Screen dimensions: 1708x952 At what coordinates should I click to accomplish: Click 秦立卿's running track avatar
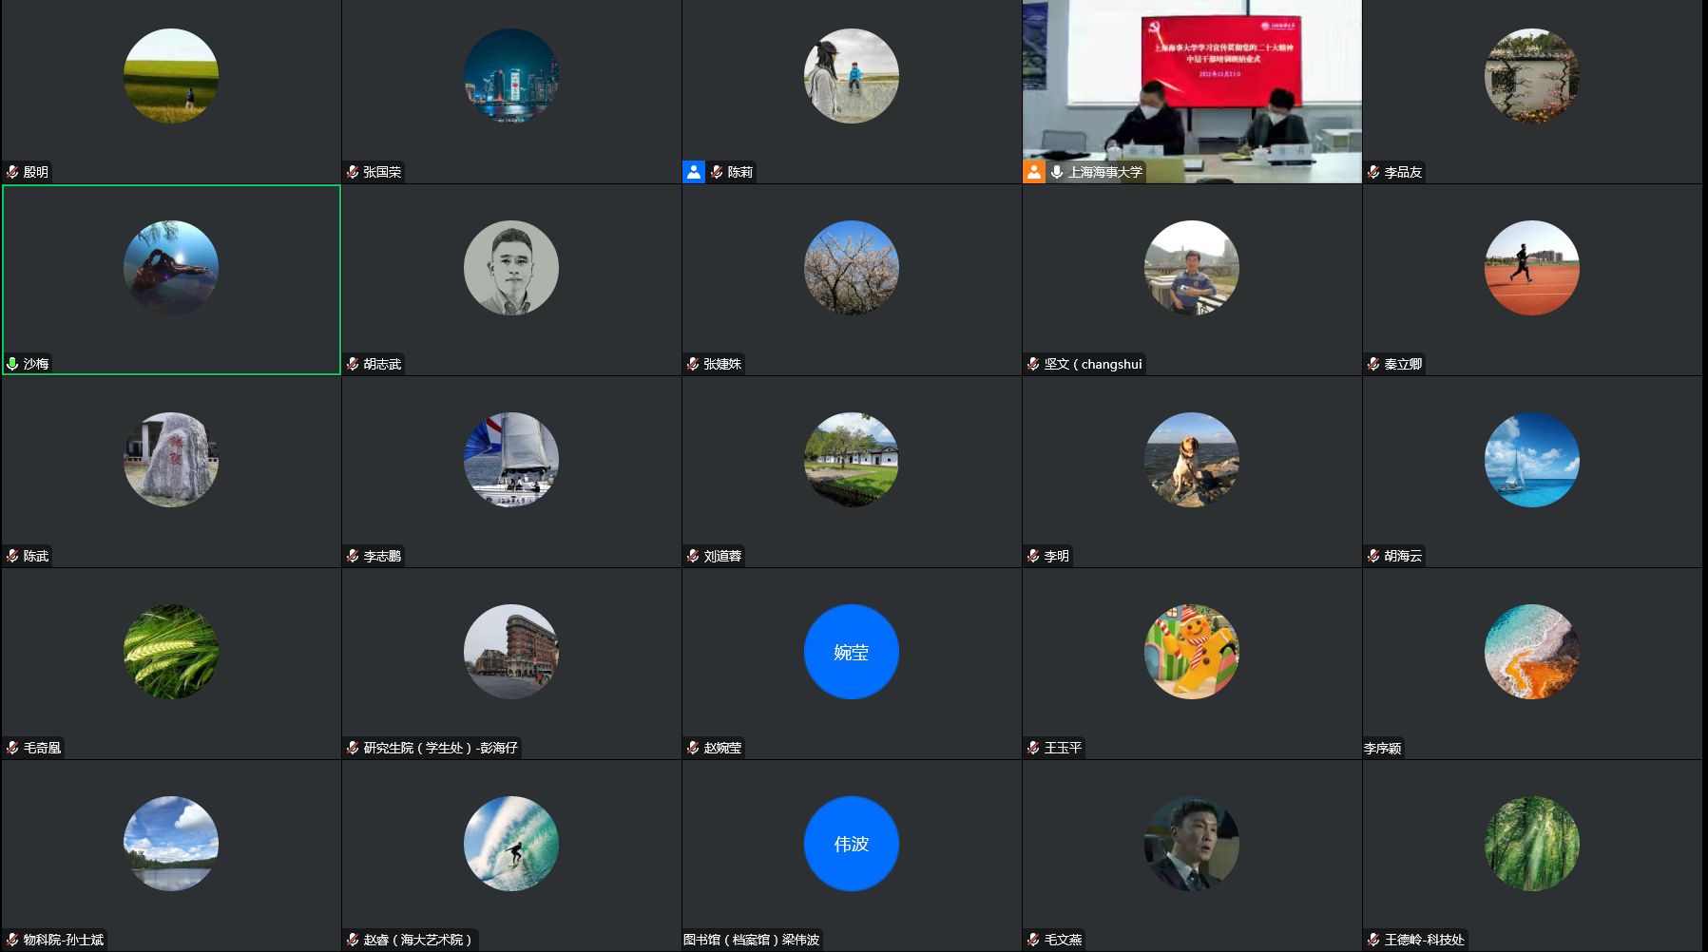click(1531, 268)
